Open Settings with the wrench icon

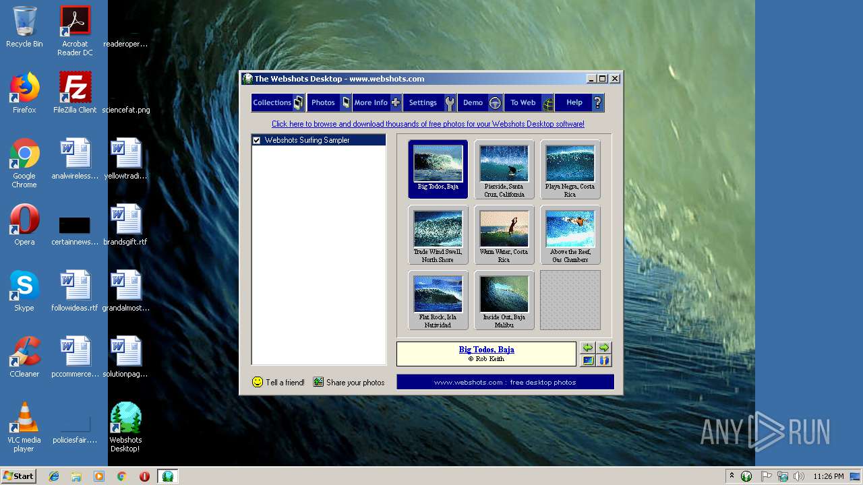(430, 102)
